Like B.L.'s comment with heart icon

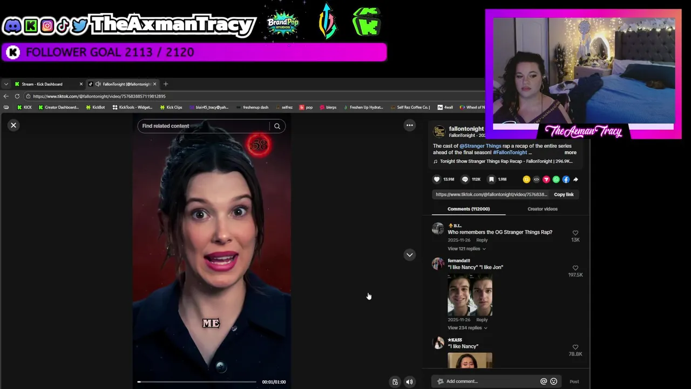(x=575, y=233)
